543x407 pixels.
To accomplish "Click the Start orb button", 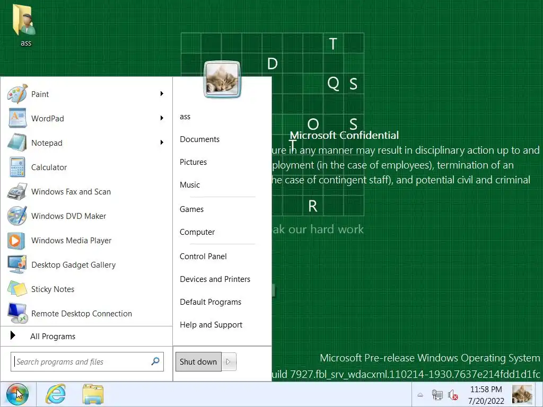I will (17, 394).
